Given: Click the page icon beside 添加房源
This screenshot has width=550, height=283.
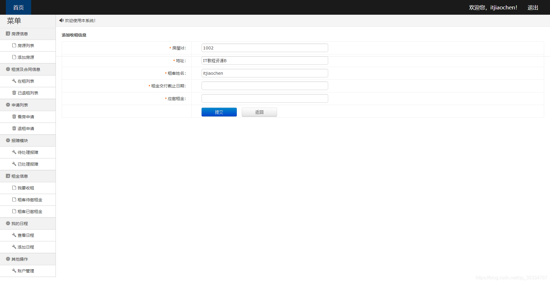Looking at the screenshot, I should coord(14,57).
